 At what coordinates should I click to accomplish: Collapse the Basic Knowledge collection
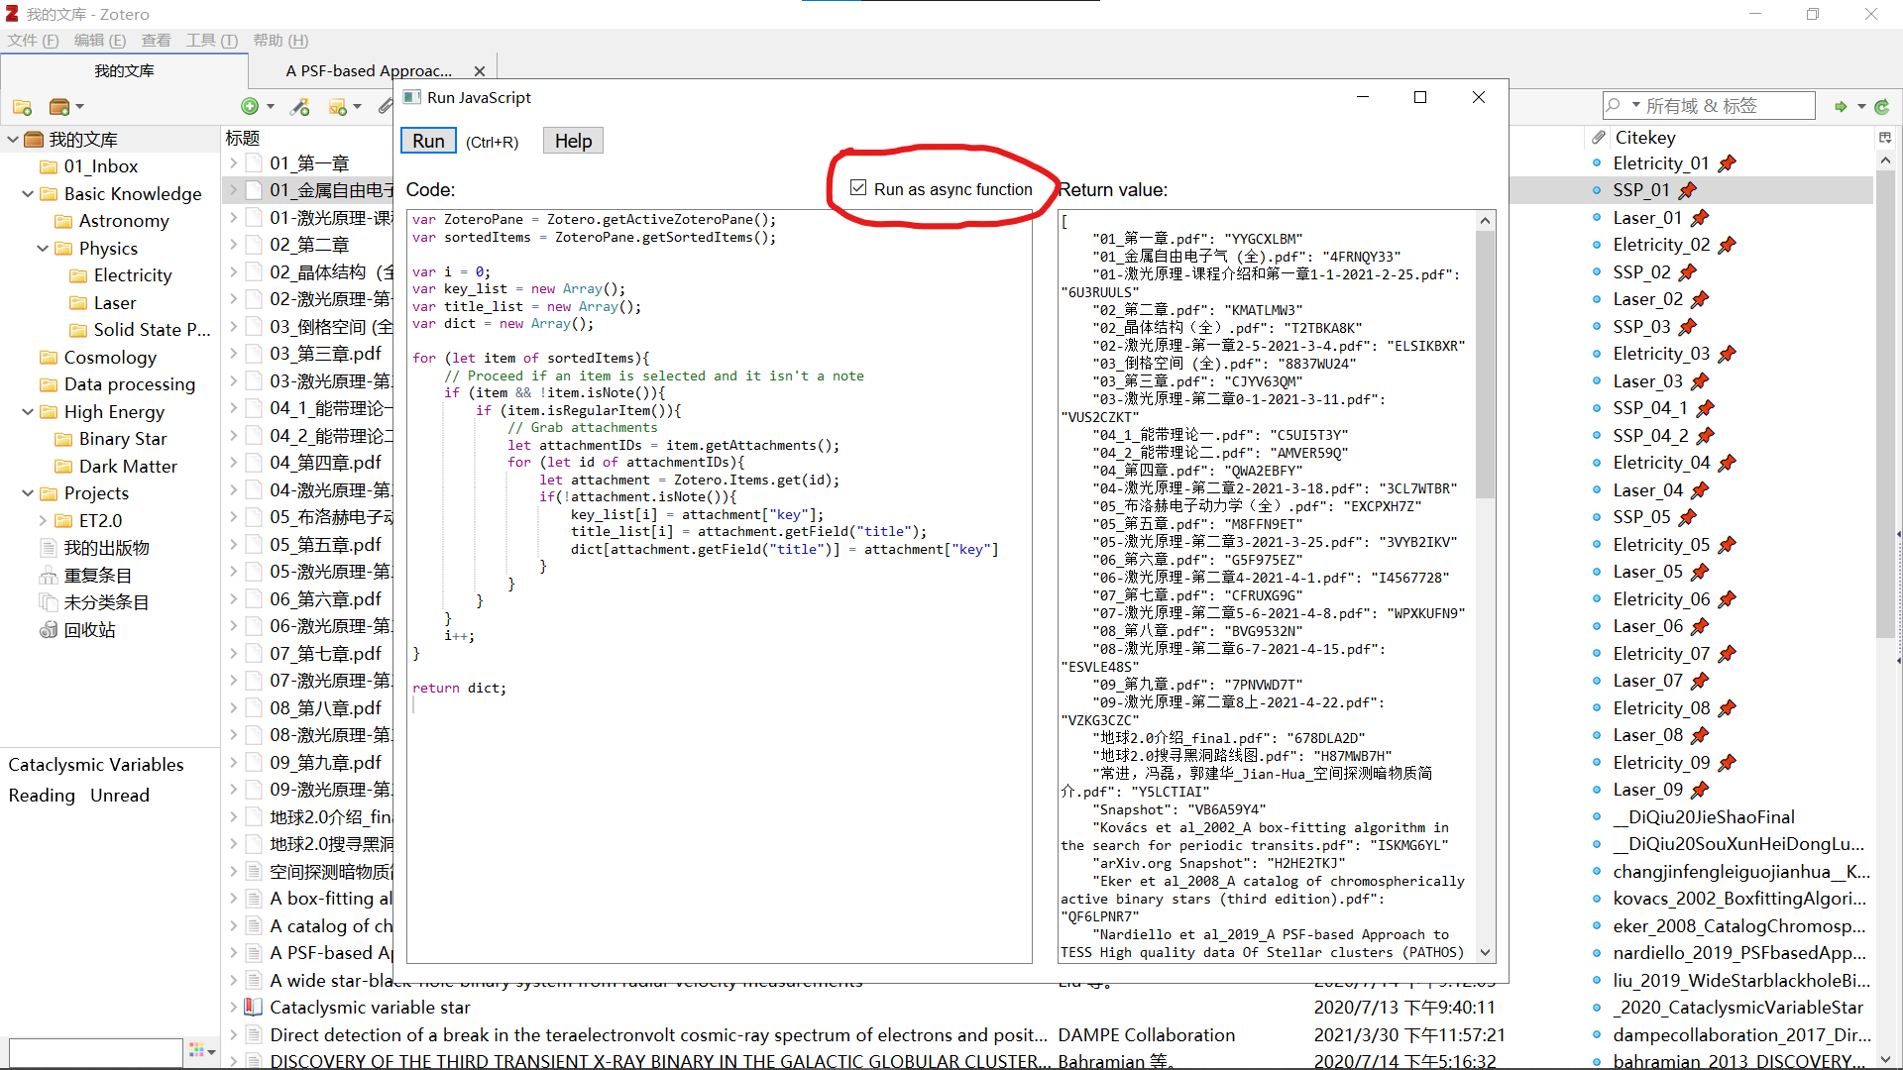tap(28, 194)
